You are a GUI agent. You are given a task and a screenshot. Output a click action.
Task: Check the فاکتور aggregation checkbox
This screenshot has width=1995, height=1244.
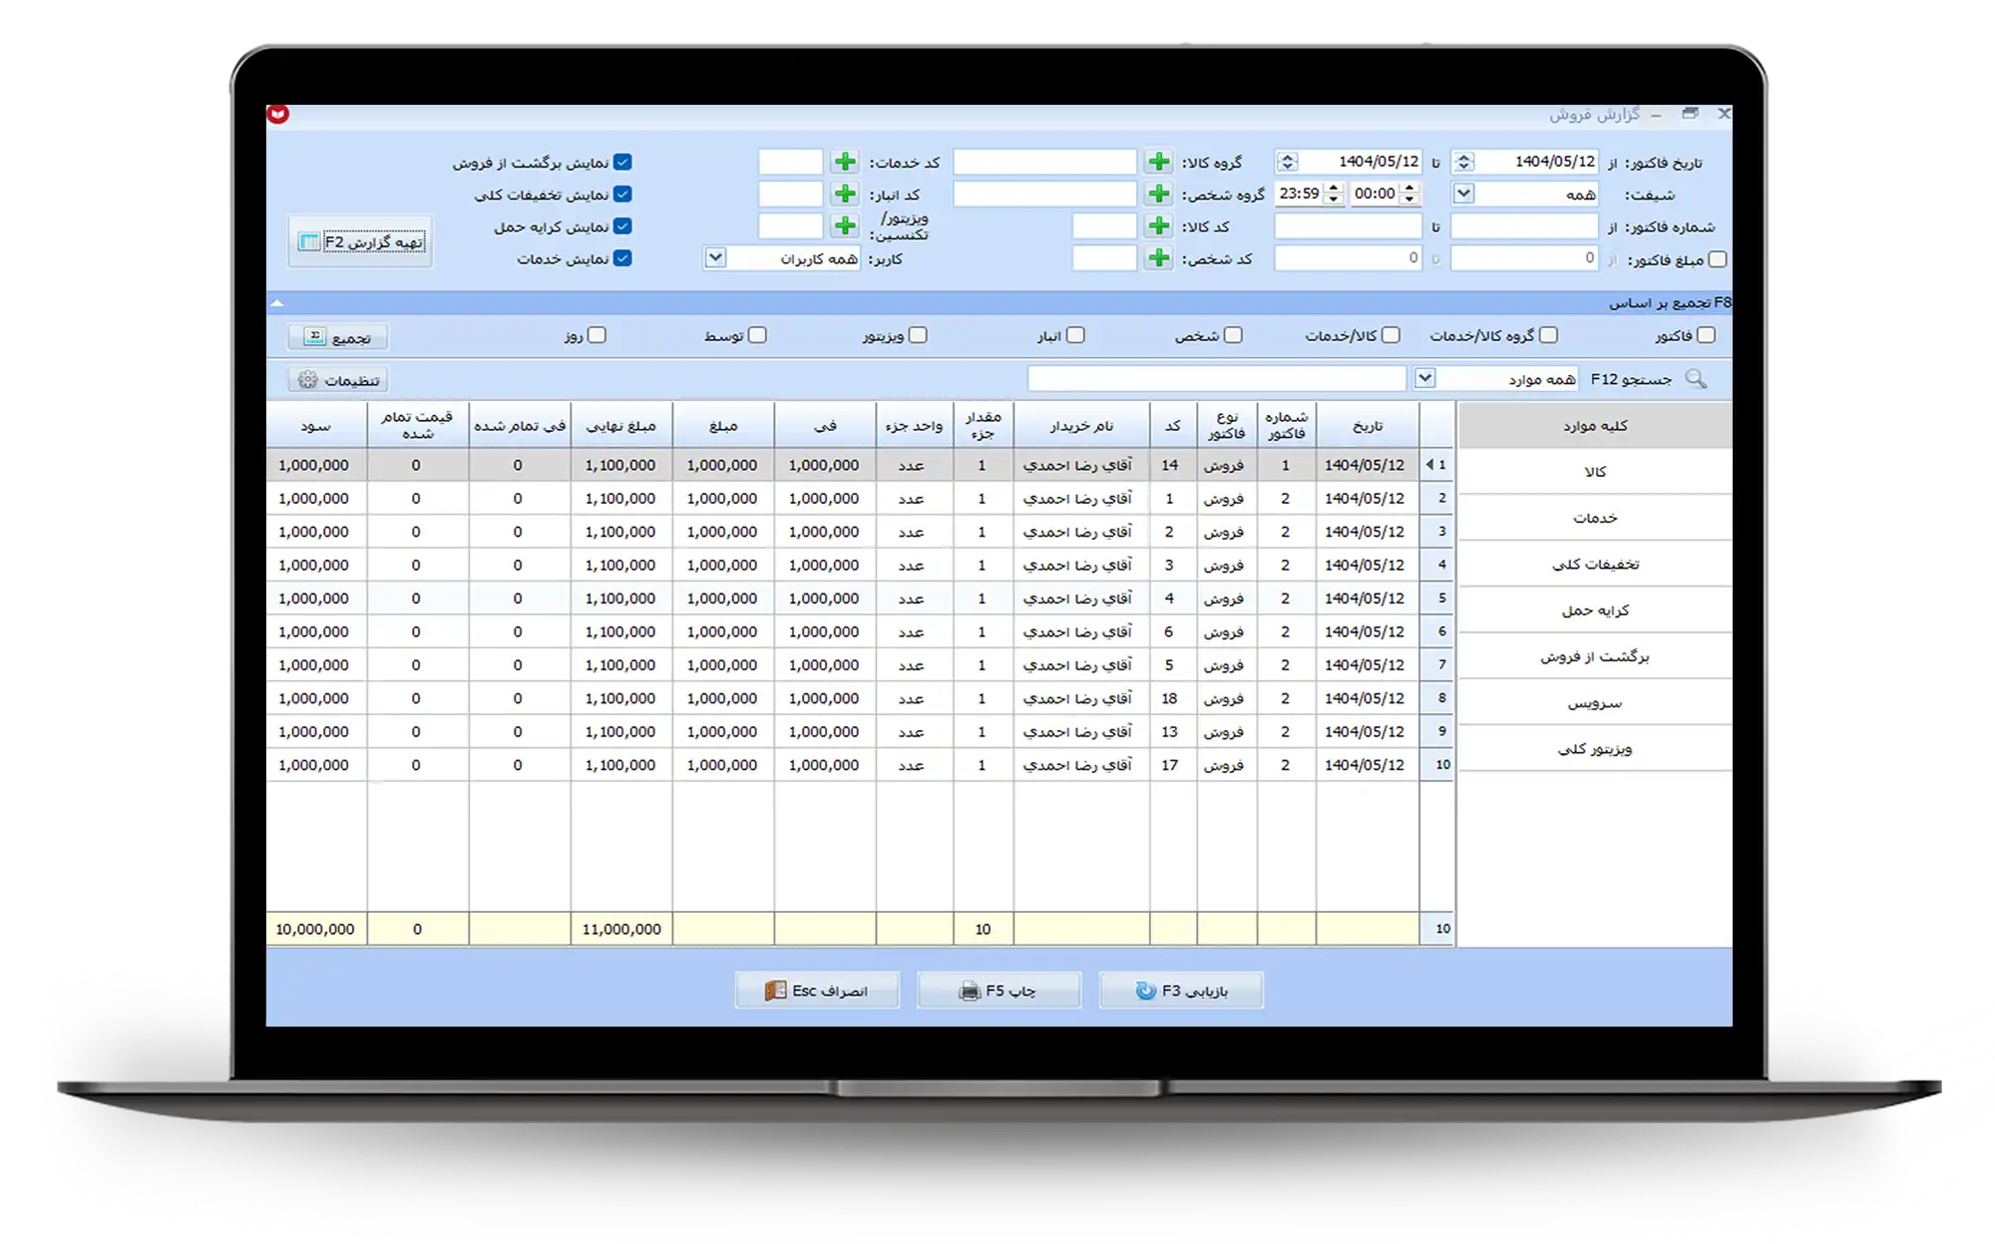[1706, 335]
